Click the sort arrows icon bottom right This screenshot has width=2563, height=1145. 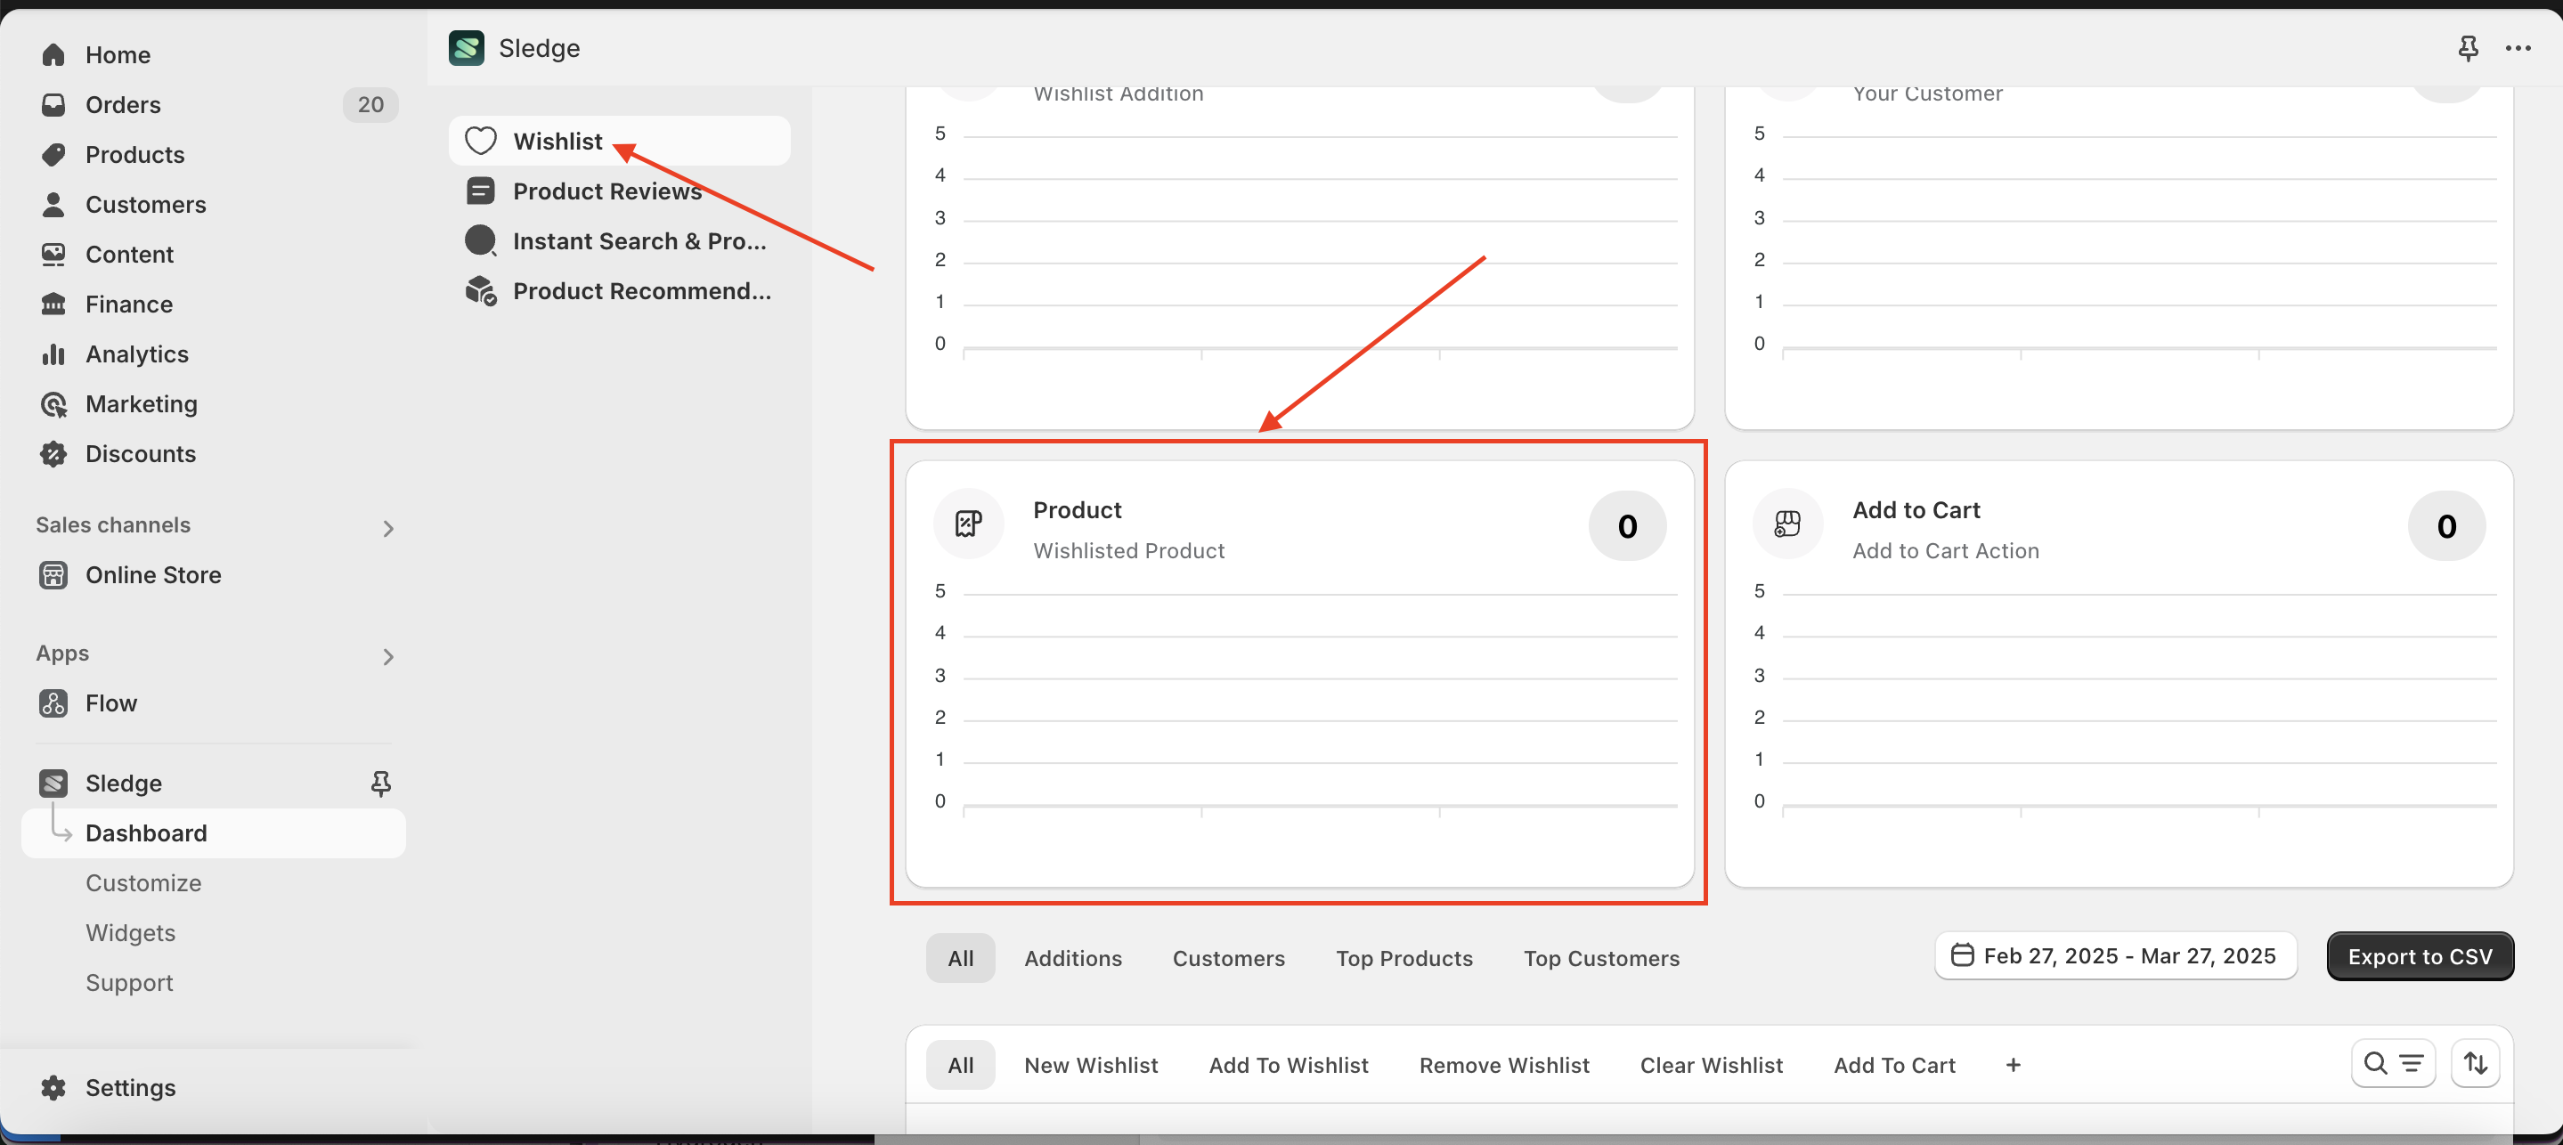[x=2477, y=1063]
